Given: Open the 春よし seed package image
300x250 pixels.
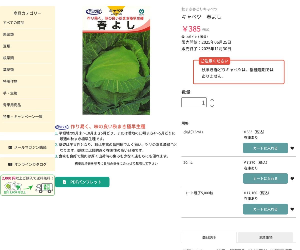Looking at the screenshot, I should point(116,60).
